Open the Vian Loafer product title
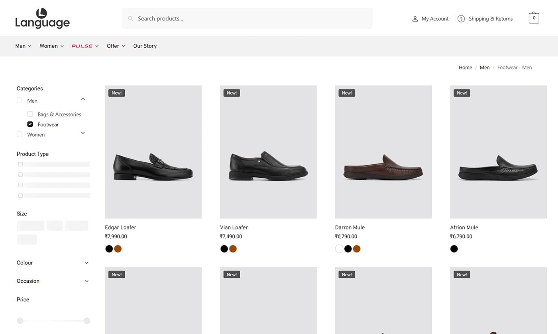Image resolution: width=558 pixels, height=334 pixels. (x=234, y=227)
